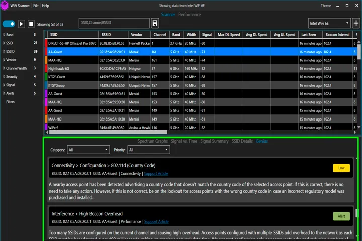This screenshot has height=241, width=362.
Task: Open the Spectrum Graphs tab
Action: pos(153,141)
